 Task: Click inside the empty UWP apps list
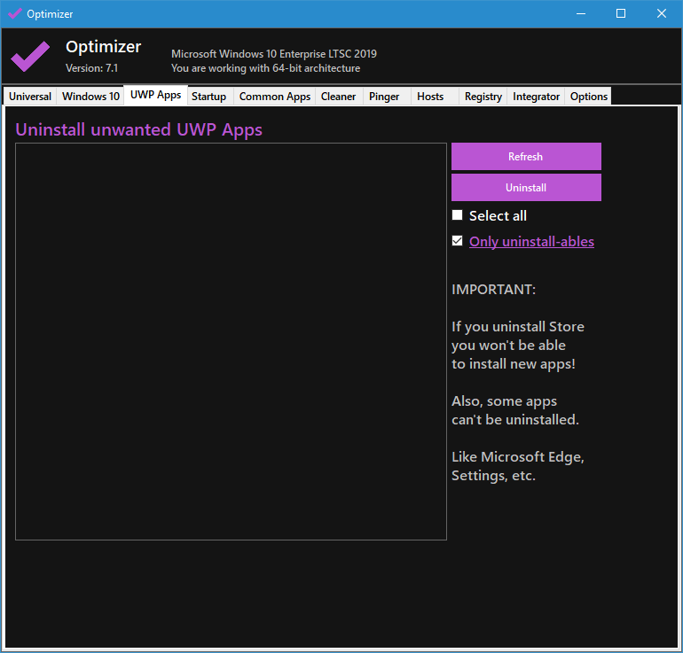(x=231, y=341)
